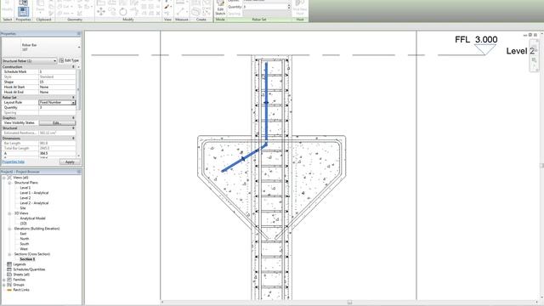Select Revit Links in Project Browser

click(20, 290)
